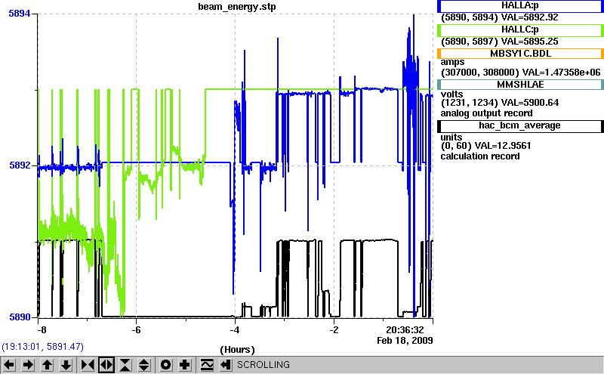604x374 pixels.
Task: Zoom out vertically with the up-down triangles button
Action: 144,365
